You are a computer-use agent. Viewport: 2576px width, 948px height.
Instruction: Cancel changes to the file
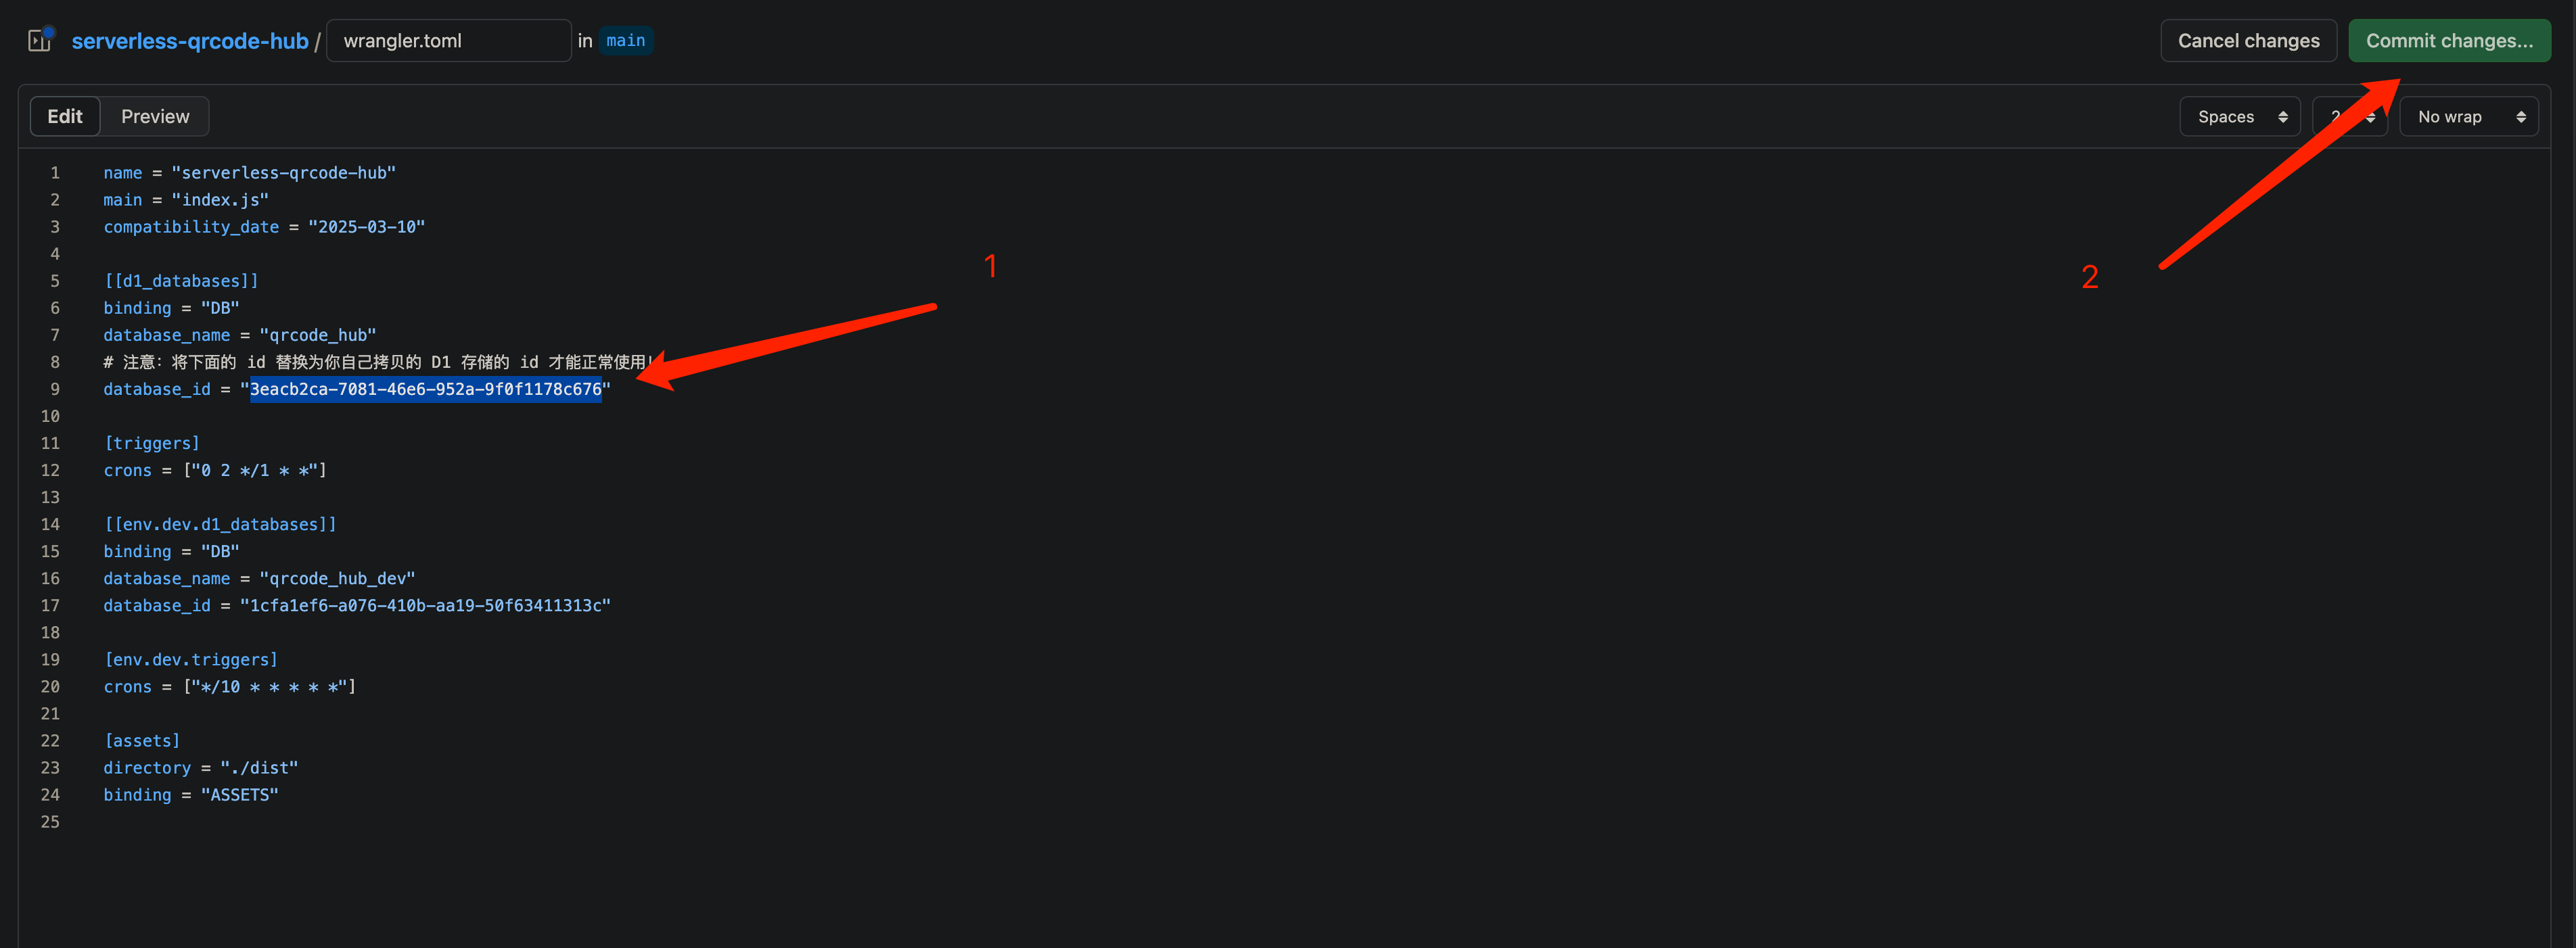point(2248,41)
